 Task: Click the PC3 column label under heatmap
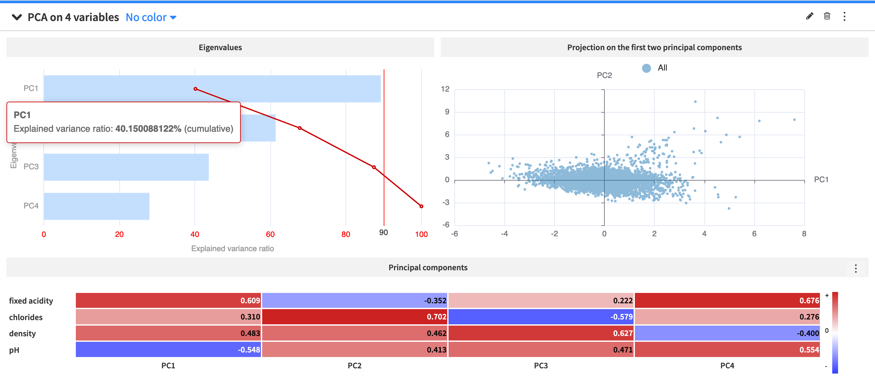(541, 365)
